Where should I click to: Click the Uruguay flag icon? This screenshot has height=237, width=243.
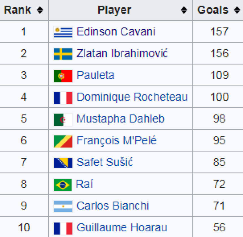[x=63, y=32]
